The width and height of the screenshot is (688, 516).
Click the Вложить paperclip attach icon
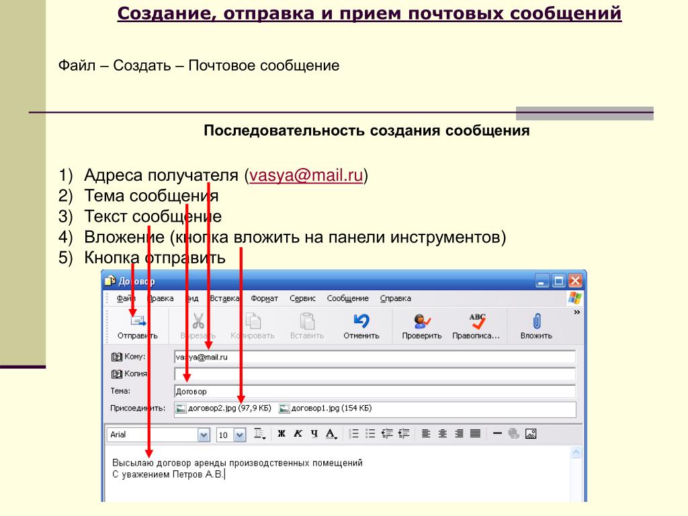tap(536, 321)
